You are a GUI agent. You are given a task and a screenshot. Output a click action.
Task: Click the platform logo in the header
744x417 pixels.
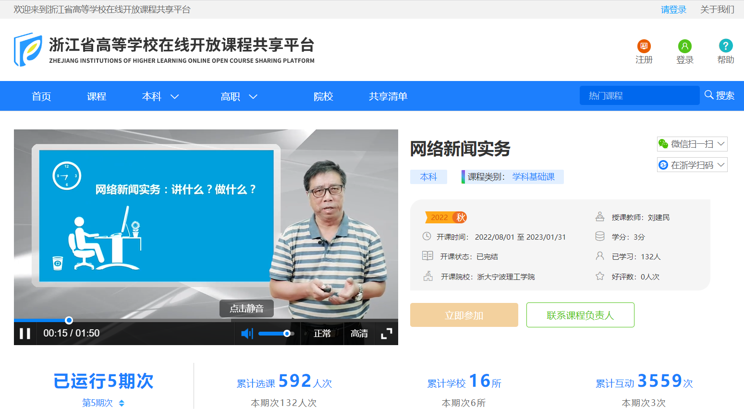pyautogui.click(x=28, y=50)
